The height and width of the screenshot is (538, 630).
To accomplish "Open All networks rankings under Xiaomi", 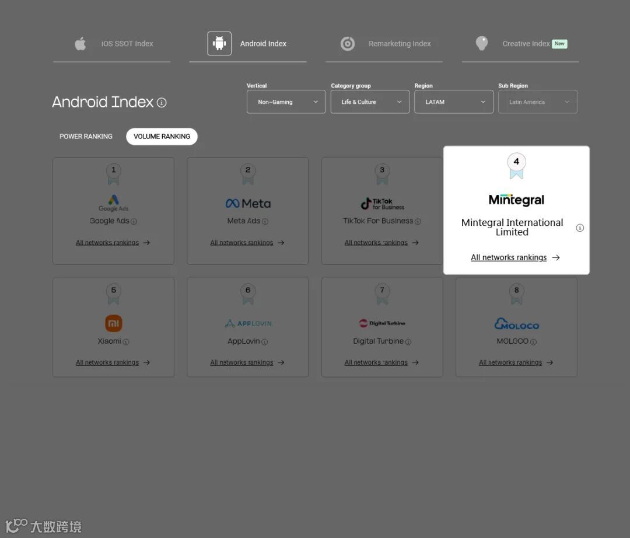I will [x=113, y=362].
